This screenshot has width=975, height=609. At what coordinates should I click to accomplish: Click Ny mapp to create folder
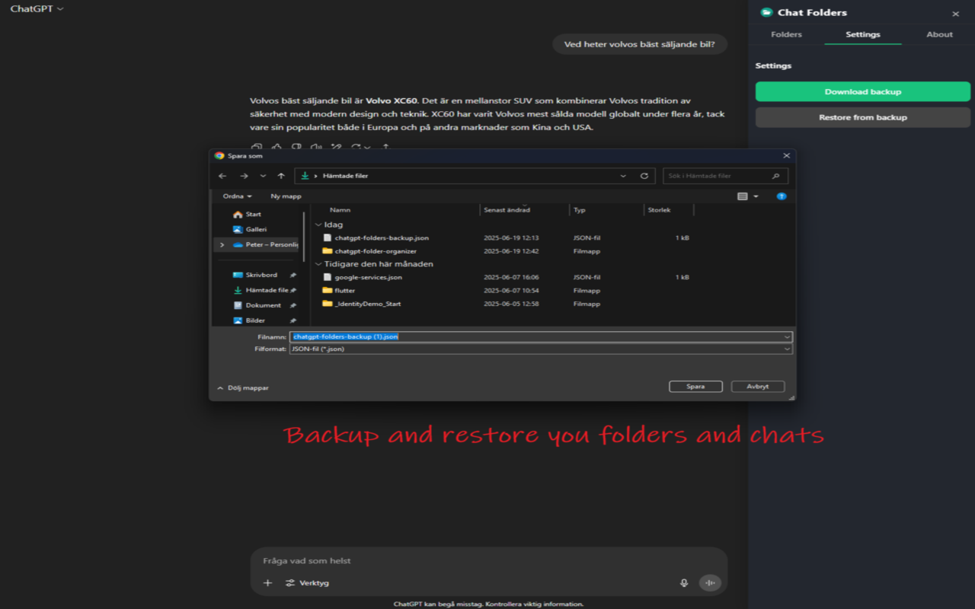(286, 196)
